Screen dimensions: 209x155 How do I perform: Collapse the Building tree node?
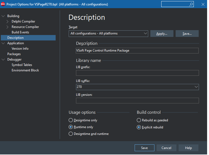tap(3, 16)
